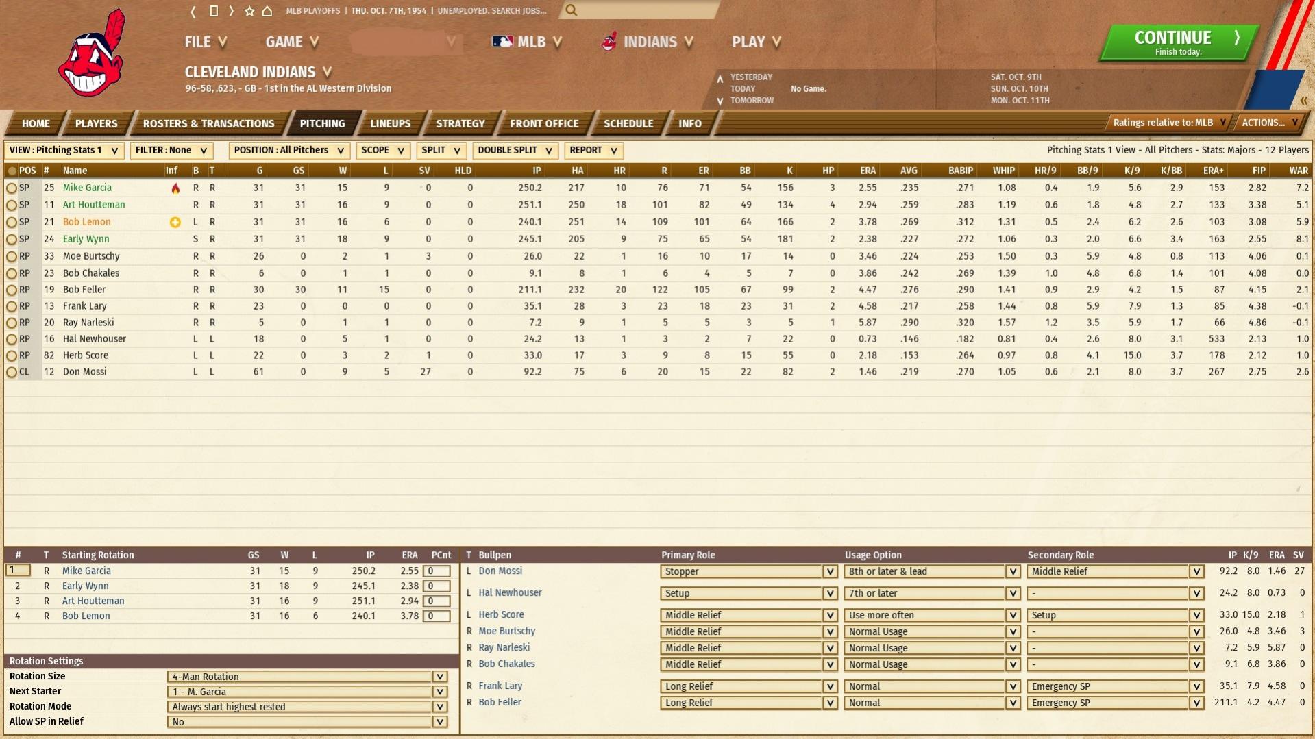Open Rotation Size 4-Man Rotation dropdown
The width and height of the screenshot is (1315, 739).
[307, 677]
